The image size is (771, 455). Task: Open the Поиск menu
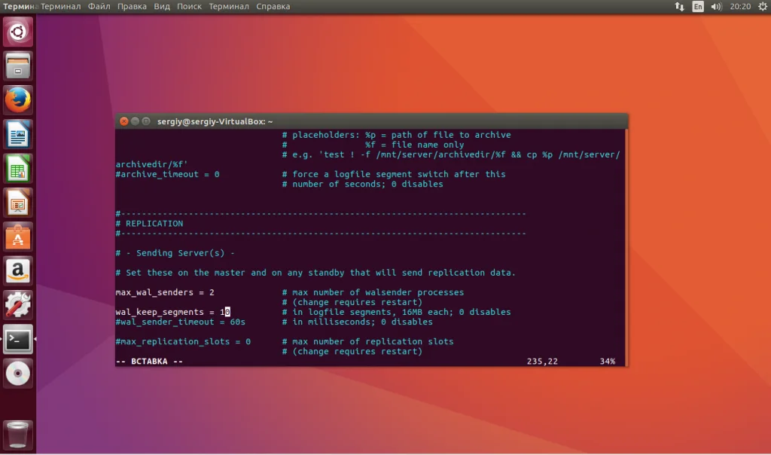[x=189, y=6]
